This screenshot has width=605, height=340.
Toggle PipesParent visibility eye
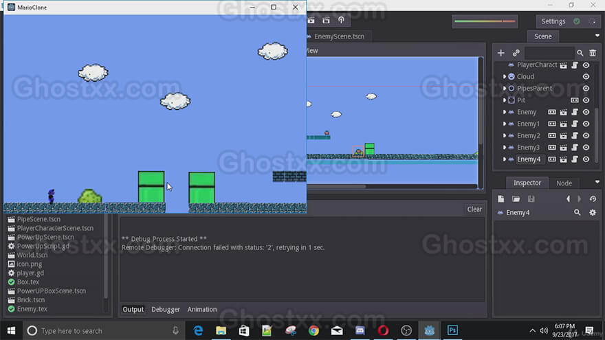pyautogui.click(x=586, y=89)
